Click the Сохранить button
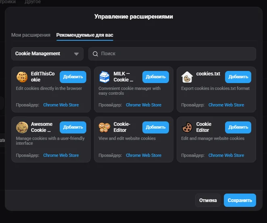The image size is (267, 223). point(240,200)
